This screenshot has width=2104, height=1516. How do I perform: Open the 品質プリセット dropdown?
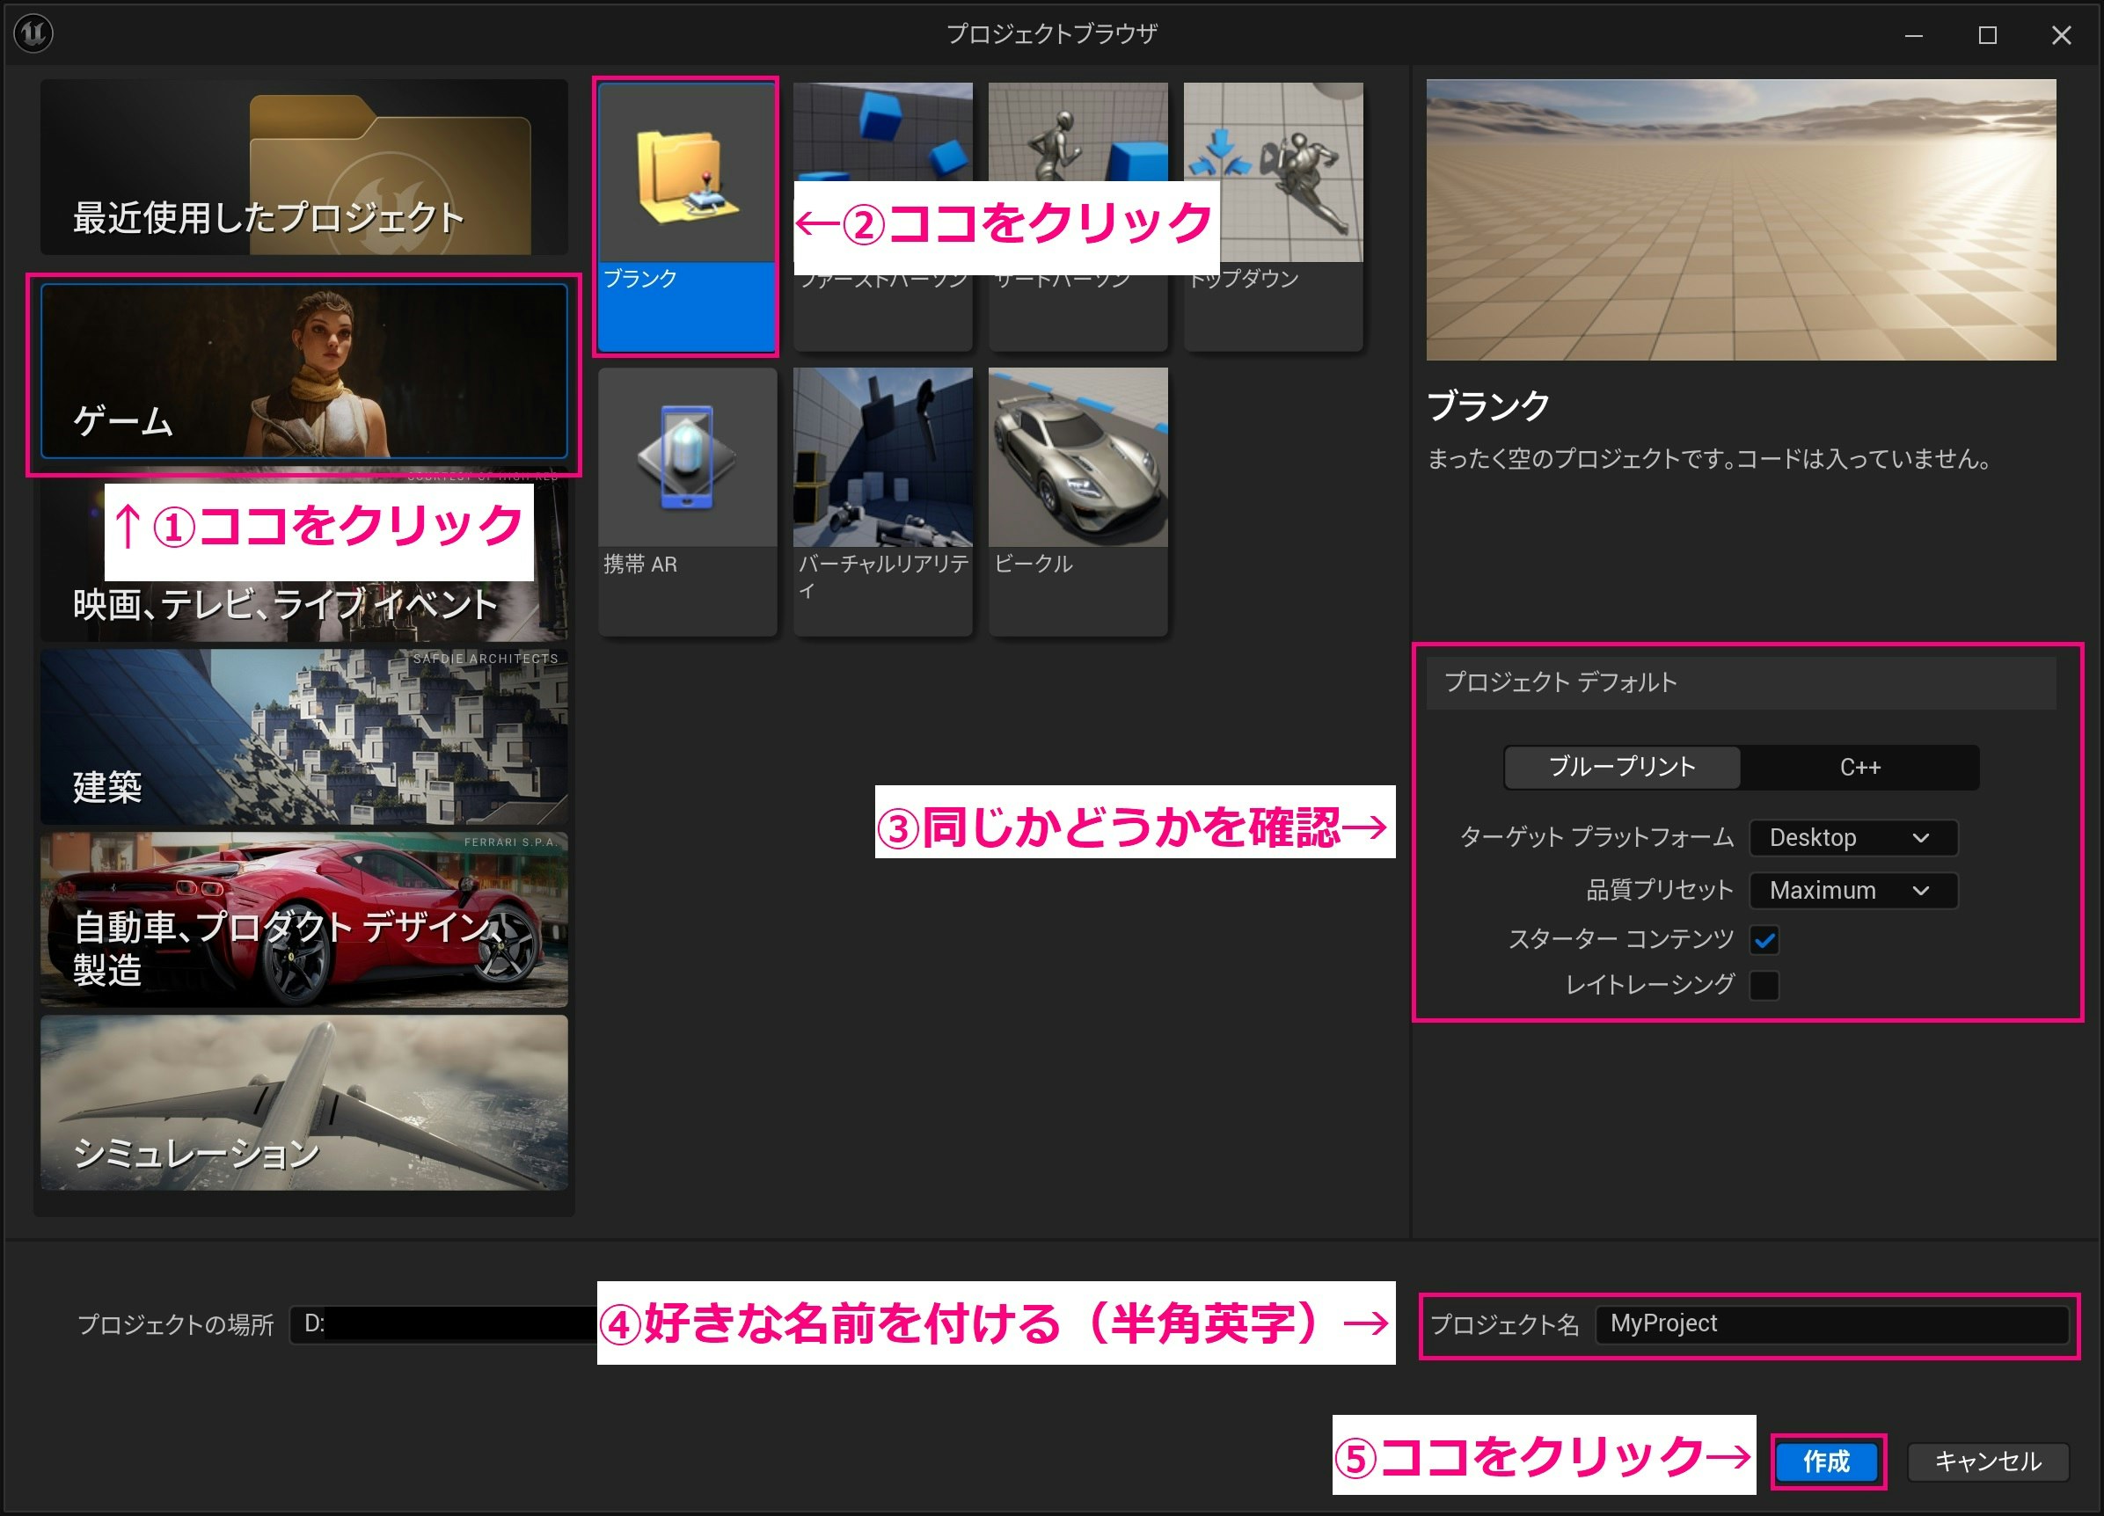point(1852,890)
